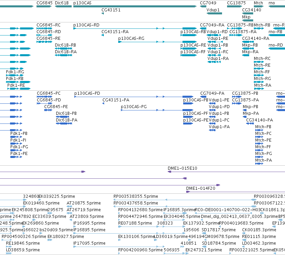
Task: Click transcript p130CAS-RB
Action: [189, 35]
